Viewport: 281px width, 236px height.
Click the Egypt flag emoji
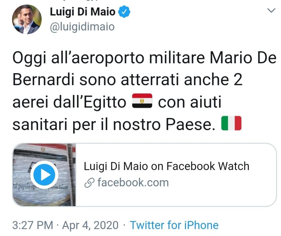[x=142, y=101]
